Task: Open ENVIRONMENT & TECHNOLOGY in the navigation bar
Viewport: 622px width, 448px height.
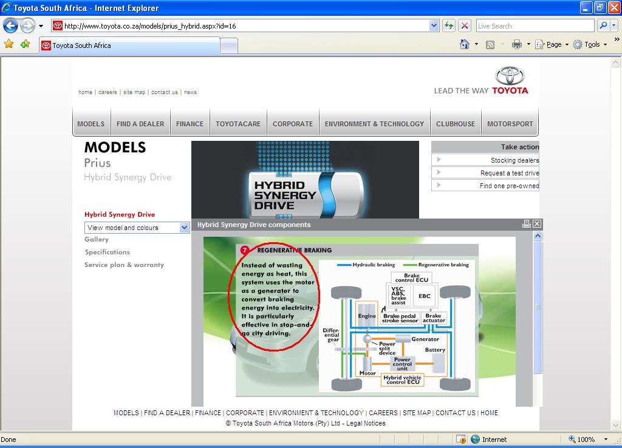Action: coord(374,124)
